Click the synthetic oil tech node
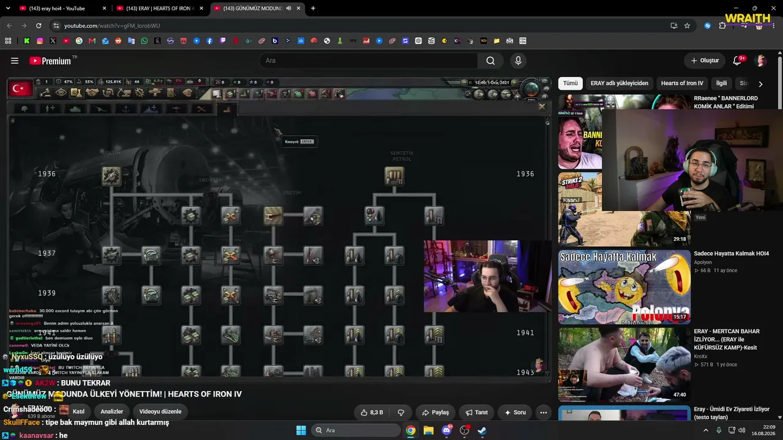The width and height of the screenshot is (783, 440). [x=395, y=176]
